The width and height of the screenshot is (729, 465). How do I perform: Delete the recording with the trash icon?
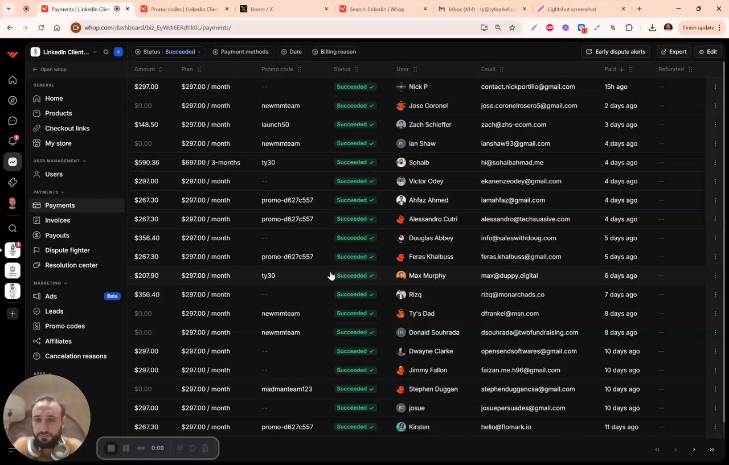pyautogui.click(x=205, y=448)
